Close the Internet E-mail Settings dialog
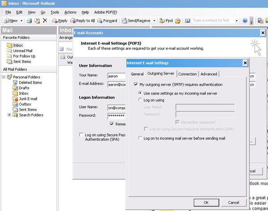 pos(245,63)
